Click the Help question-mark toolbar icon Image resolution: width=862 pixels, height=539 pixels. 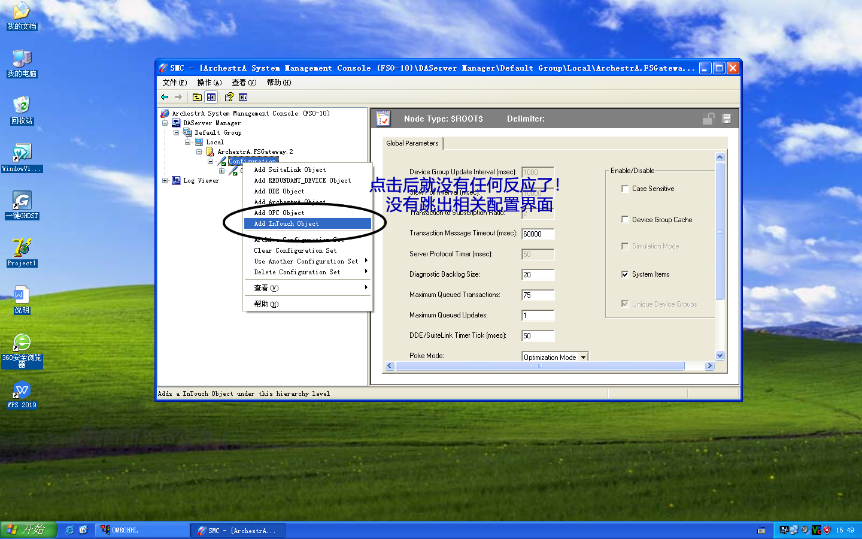click(x=229, y=97)
